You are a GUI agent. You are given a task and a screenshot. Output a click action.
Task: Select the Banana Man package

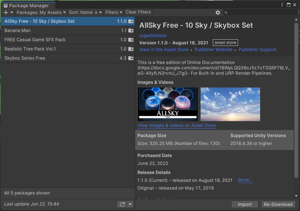click(68, 30)
